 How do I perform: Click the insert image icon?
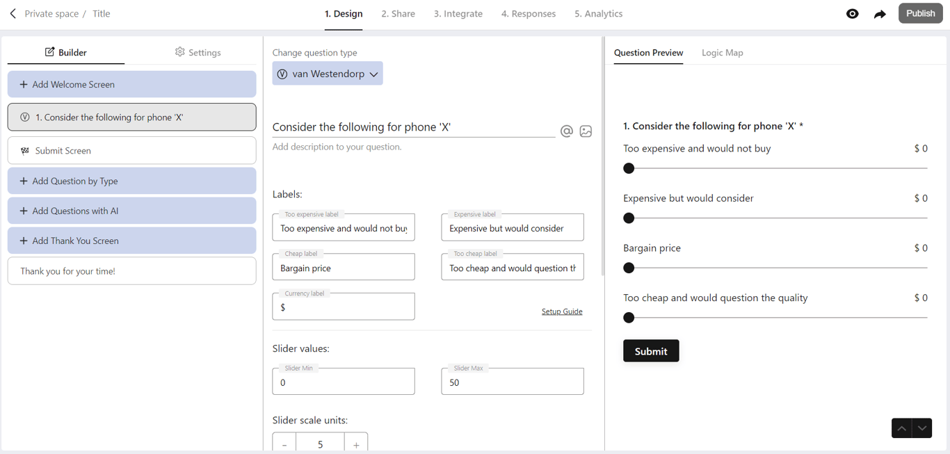click(x=586, y=131)
